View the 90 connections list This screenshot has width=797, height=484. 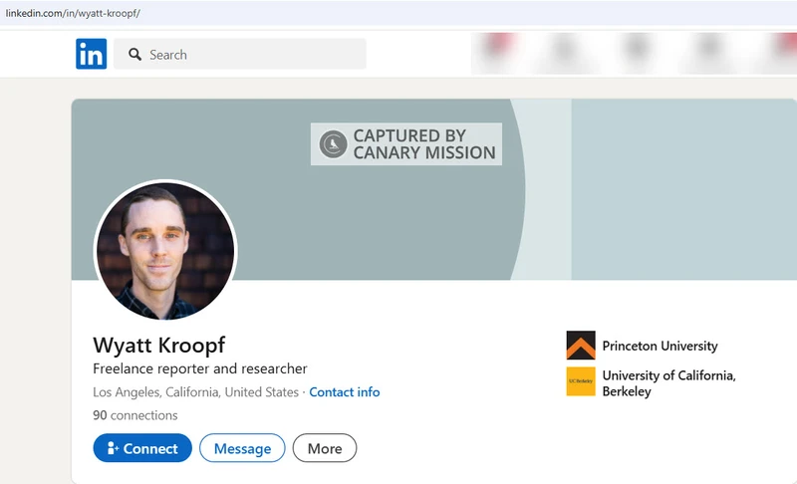[x=134, y=415]
